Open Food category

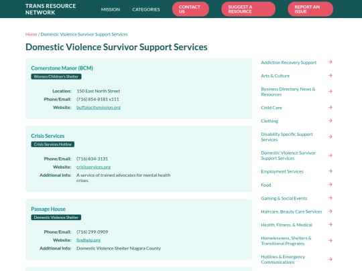(266, 185)
